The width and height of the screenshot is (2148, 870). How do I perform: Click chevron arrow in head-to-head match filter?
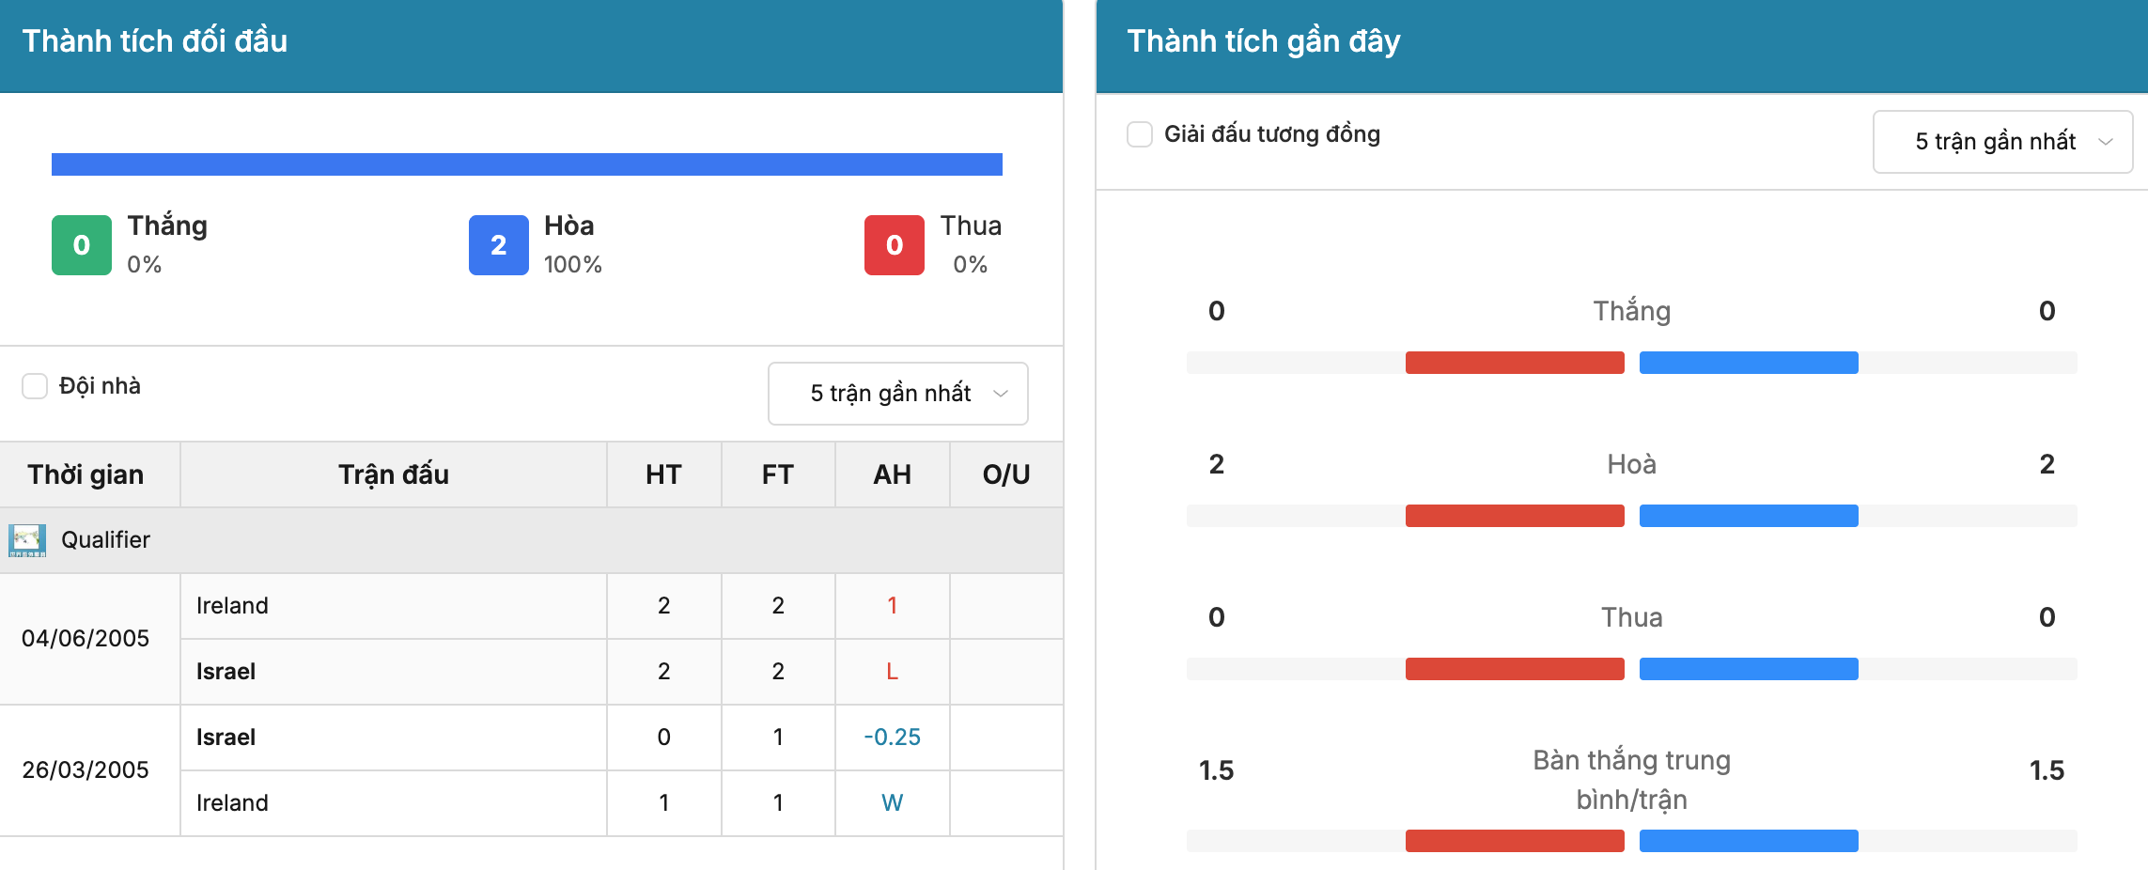[x=1001, y=394]
